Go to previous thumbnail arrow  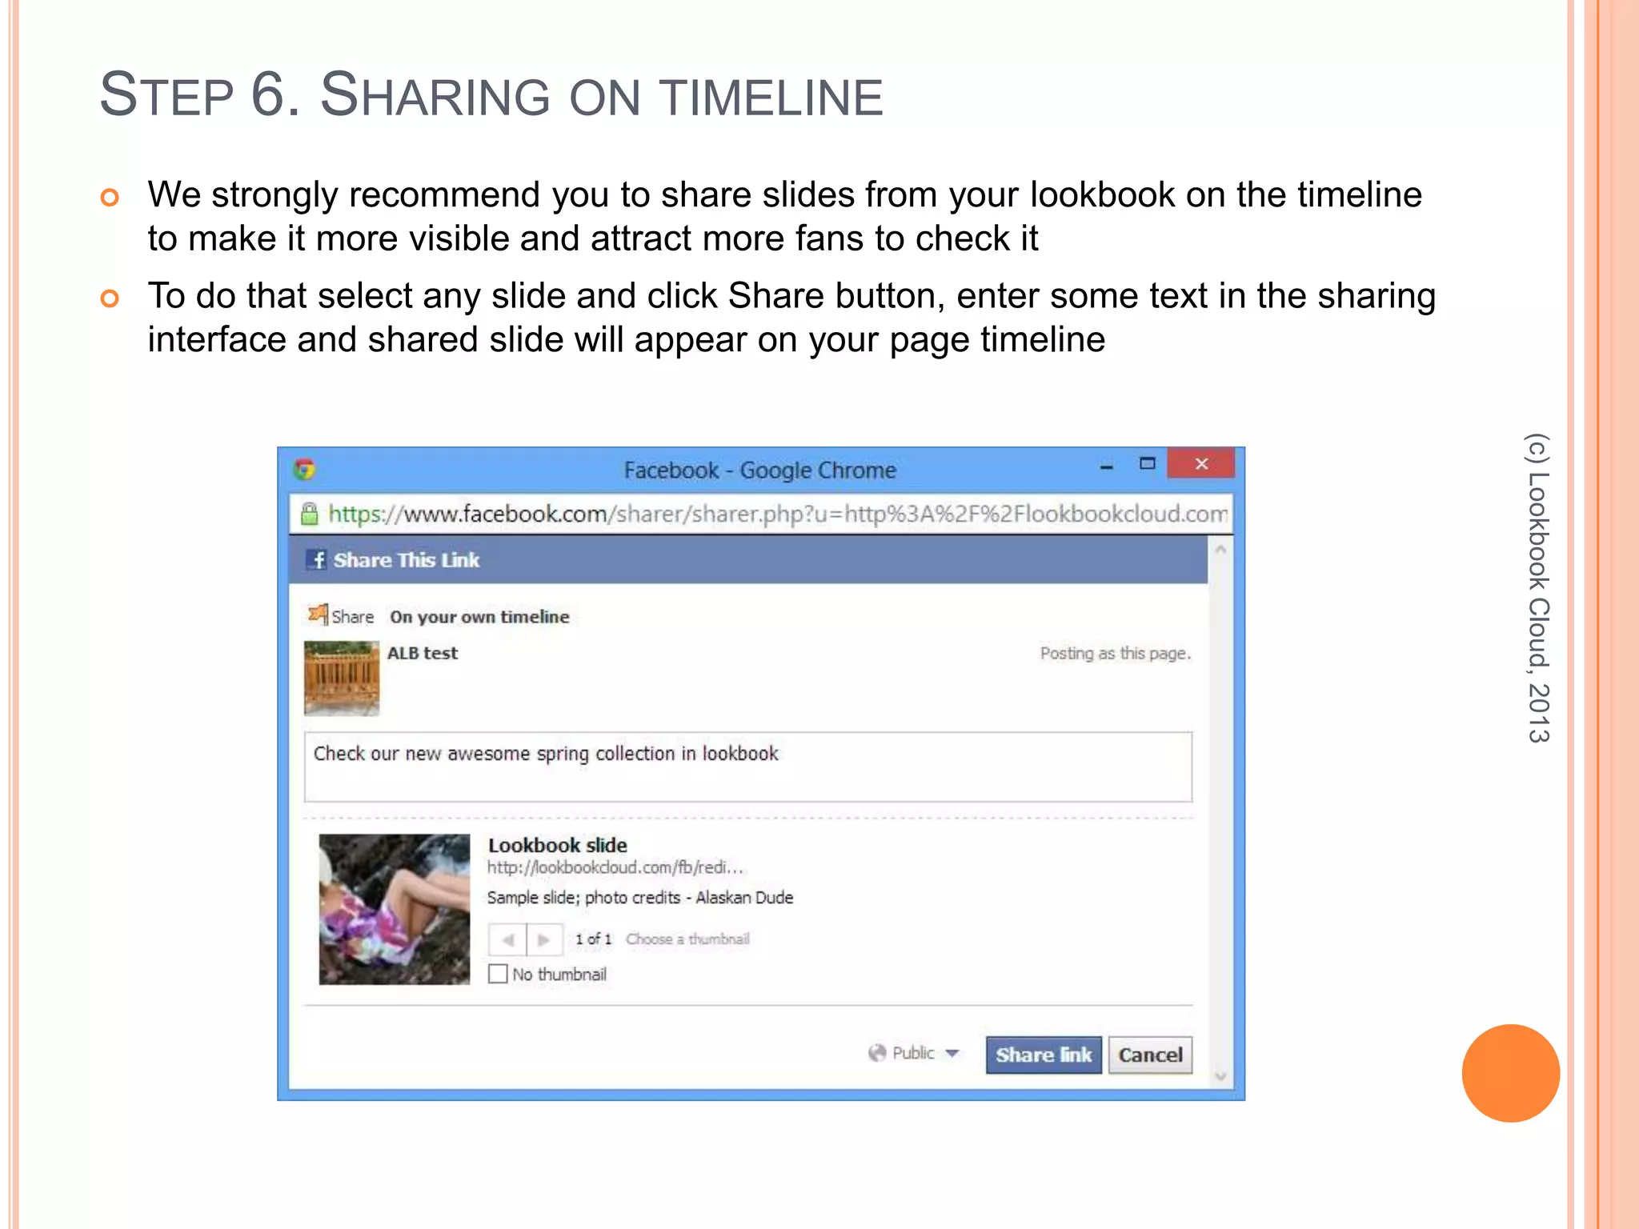[x=507, y=939]
